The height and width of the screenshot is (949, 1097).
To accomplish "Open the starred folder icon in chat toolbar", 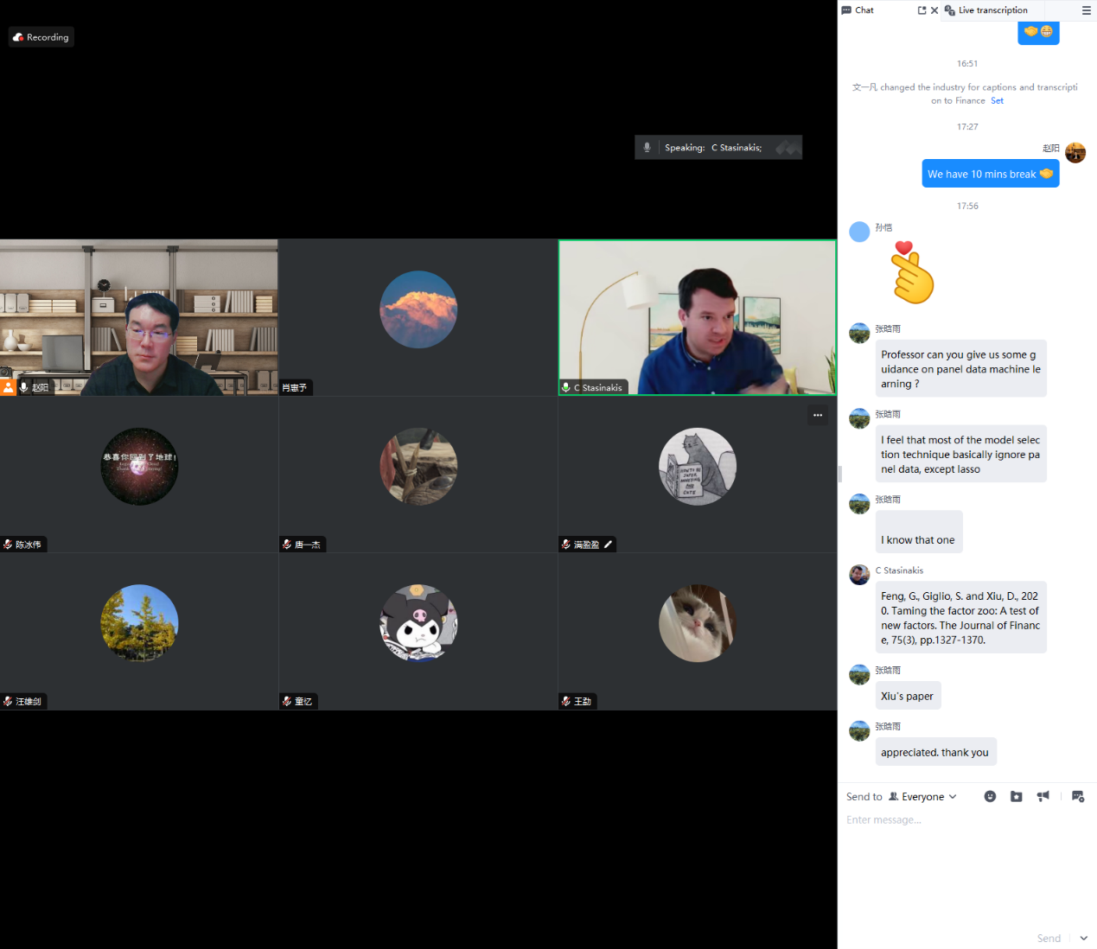I will [x=1017, y=796].
